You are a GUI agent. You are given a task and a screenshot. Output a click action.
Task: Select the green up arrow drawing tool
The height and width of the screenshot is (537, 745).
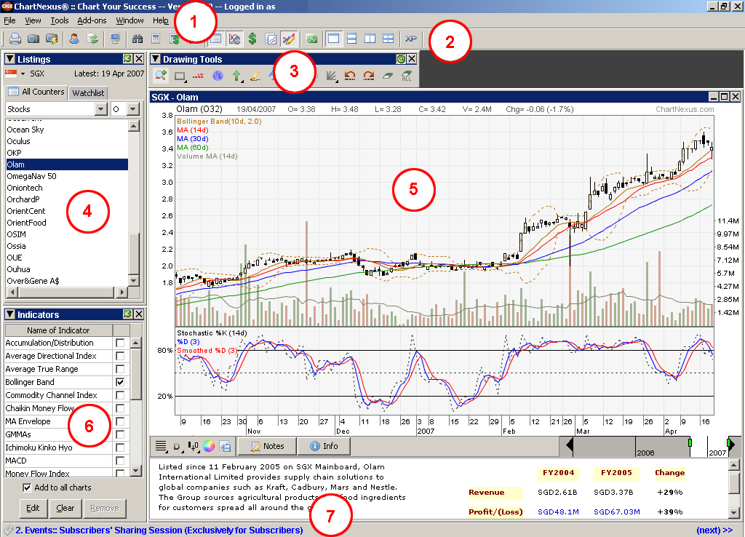(236, 75)
